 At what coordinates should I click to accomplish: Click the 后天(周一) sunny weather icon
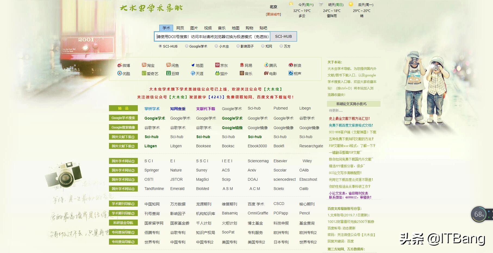pos(351,4)
